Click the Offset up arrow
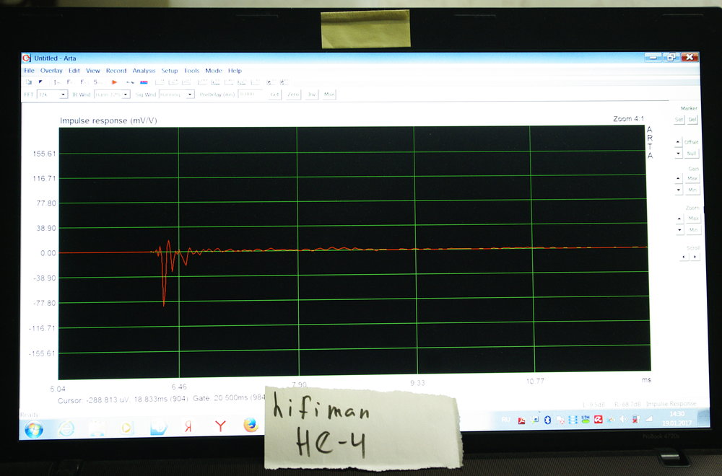Viewport: 722px width, 476px height. 678,143
